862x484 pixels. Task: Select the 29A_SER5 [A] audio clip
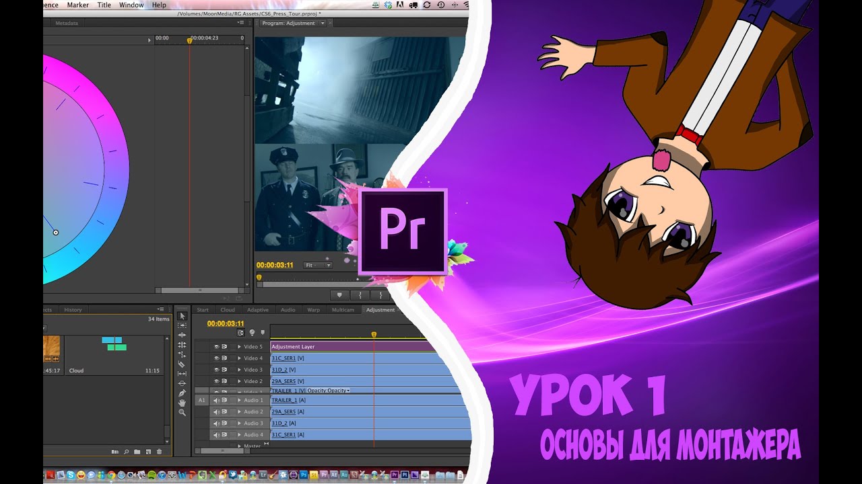coord(369,412)
